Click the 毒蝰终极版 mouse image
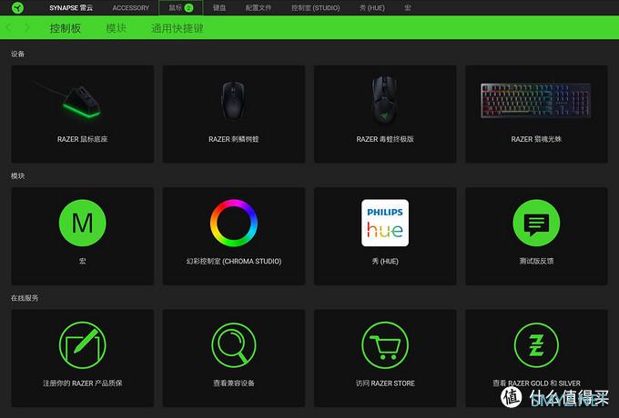Screen dimensions: 619x418 point(384,100)
